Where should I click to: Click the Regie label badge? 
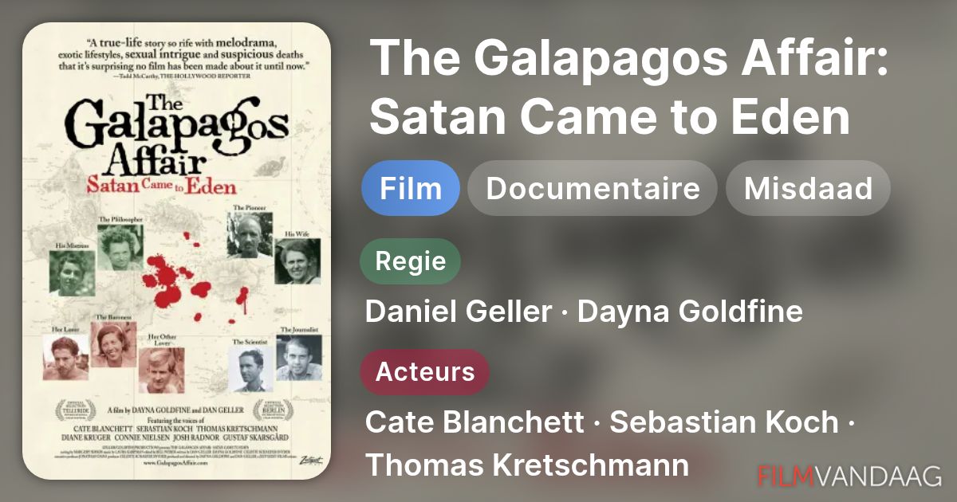coord(411,261)
